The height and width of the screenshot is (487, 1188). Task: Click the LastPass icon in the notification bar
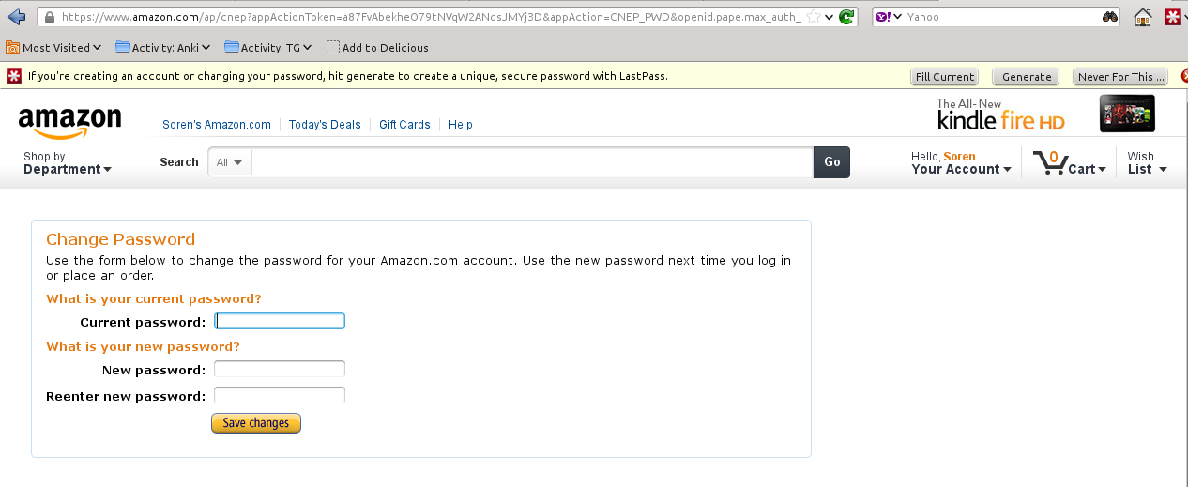(x=14, y=76)
